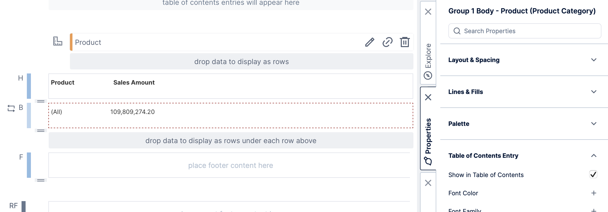Expand the Layout & Spacing section
This screenshot has height=212, width=608.
tap(594, 60)
